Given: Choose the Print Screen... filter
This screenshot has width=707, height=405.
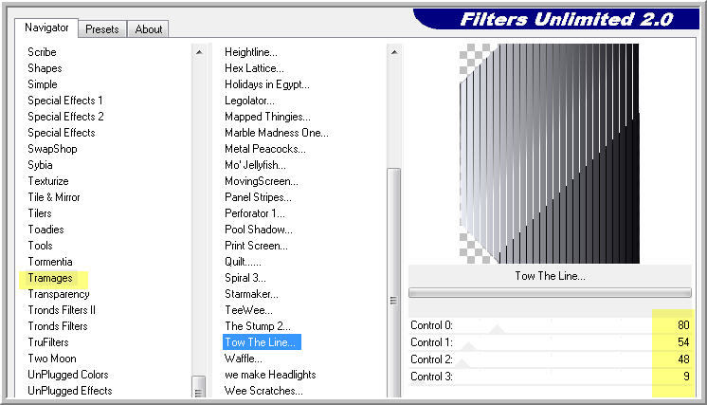Looking at the screenshot, I should point(256,246).
